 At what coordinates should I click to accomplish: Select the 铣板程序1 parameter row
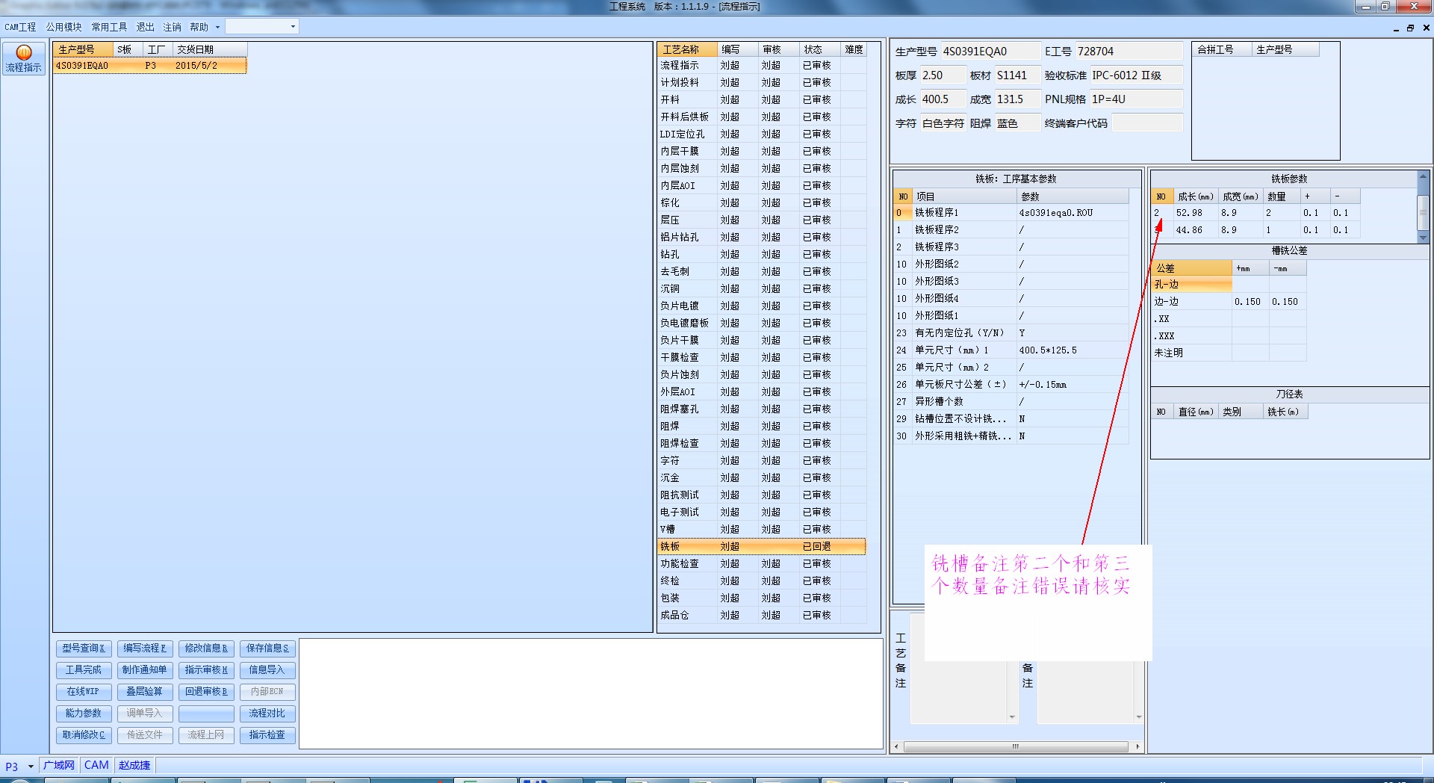point(1012,213)
